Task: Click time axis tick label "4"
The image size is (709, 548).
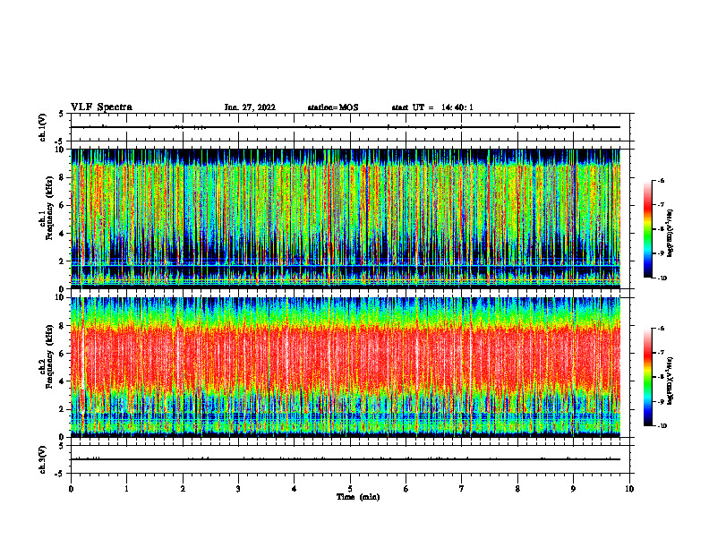Action: (x=295, y=489)
